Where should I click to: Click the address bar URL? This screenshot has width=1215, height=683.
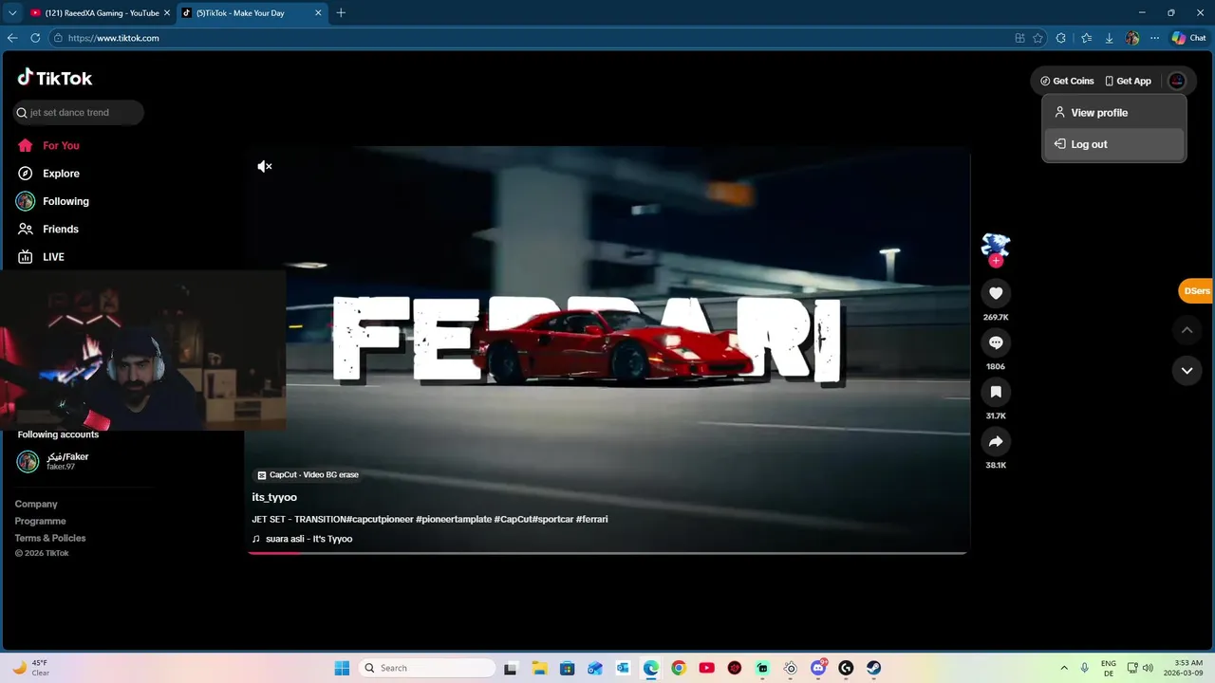(x=113, y=38)
